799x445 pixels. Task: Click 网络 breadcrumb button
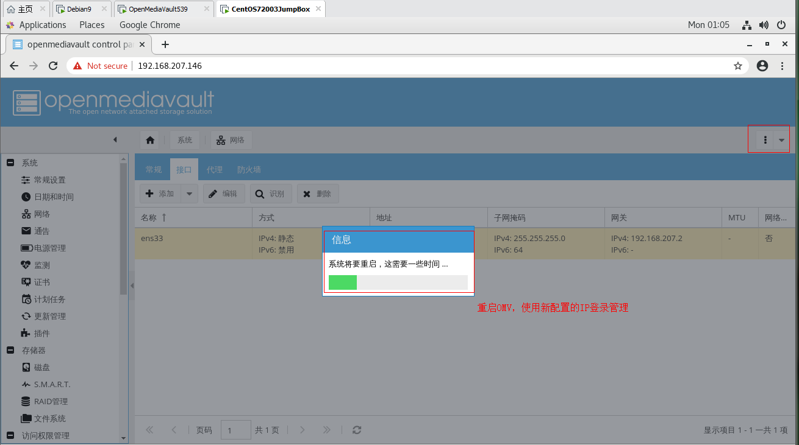tap(231, 140)
